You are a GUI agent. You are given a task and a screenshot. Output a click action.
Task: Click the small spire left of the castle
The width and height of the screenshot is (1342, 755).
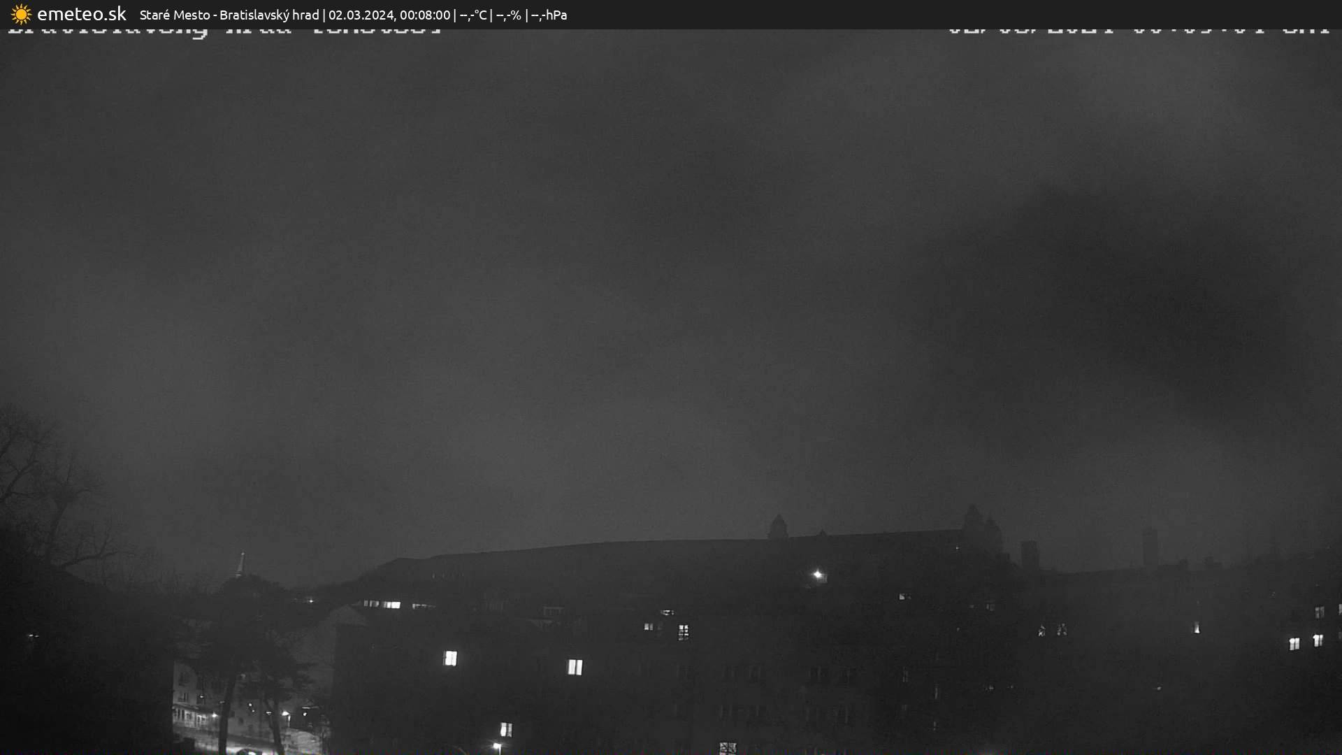[240, 563]
